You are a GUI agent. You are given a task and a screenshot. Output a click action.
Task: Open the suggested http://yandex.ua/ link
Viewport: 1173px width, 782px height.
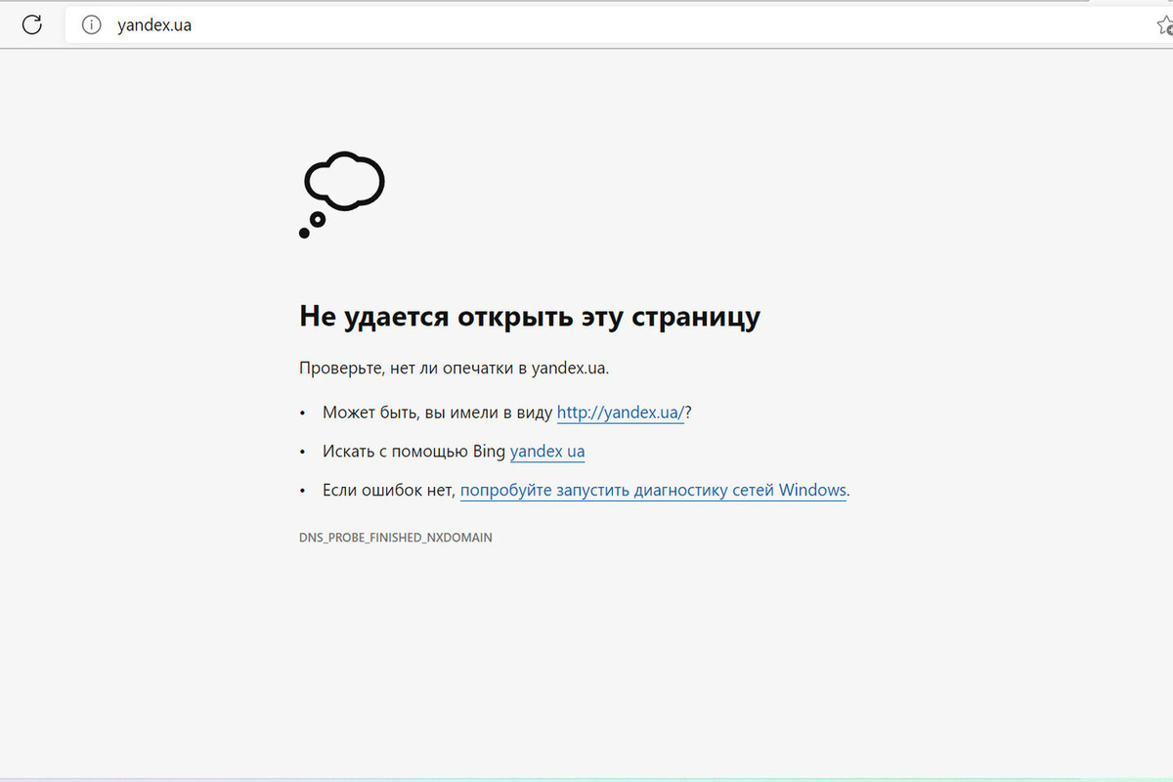pyautogui.click(x=620, y=413)
